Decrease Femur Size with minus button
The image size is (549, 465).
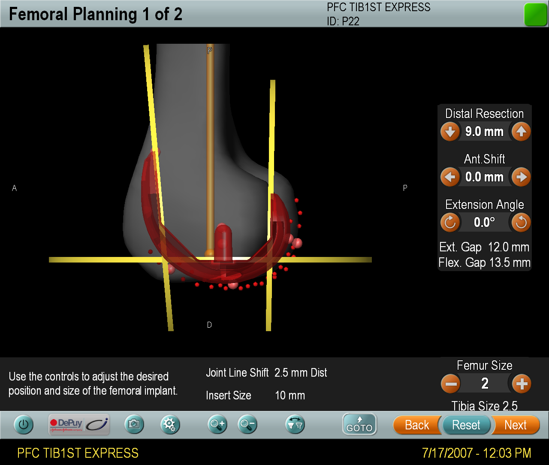pyautogui.click(x=451, y=383)
